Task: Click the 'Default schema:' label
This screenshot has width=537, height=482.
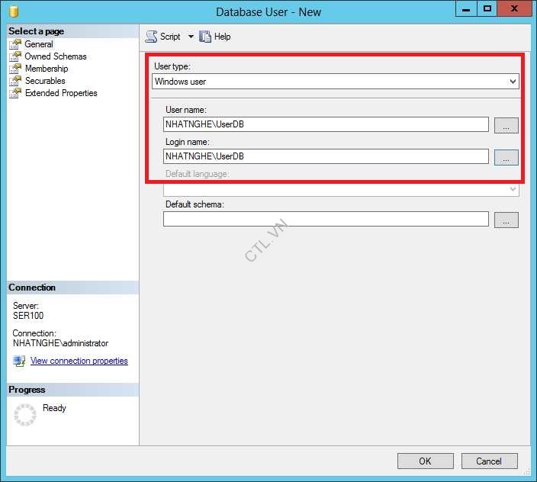Action: click(x=195, y=204)
